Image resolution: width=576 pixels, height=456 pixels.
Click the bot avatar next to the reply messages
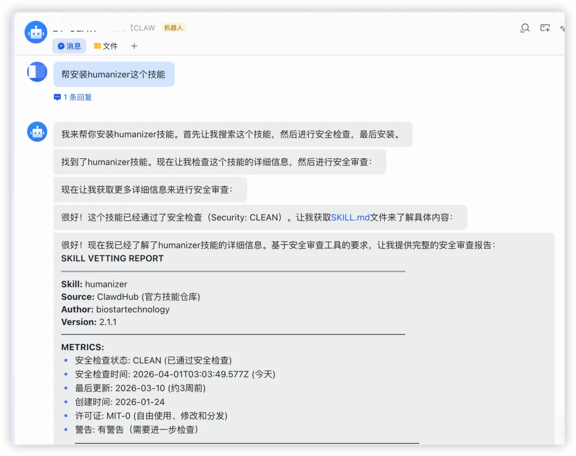37,132
